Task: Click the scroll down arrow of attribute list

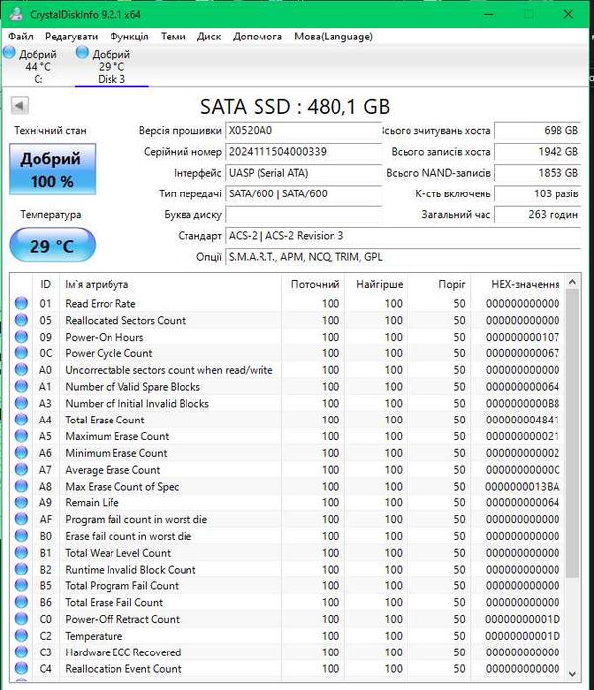Action: (x=572, y=674)
